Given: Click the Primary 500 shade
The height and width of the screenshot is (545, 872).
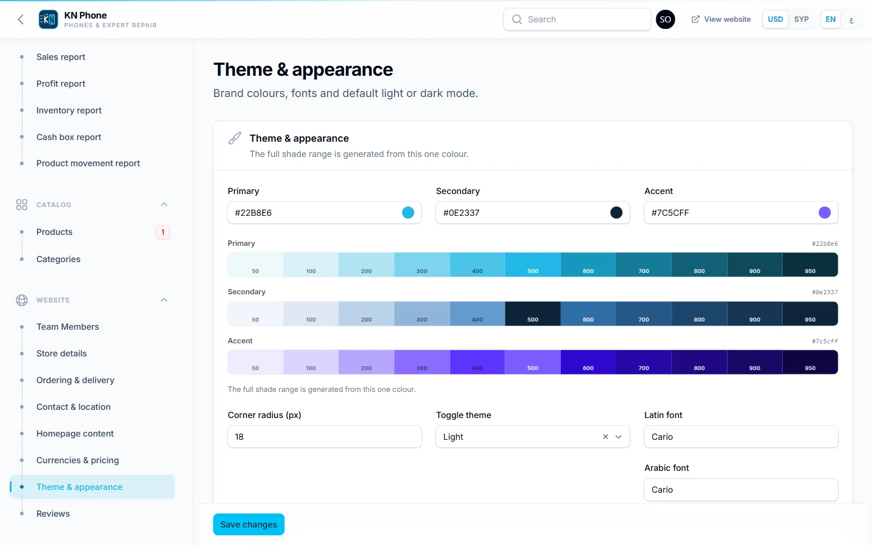Looking at the screenshot, I should coord(533,265).
